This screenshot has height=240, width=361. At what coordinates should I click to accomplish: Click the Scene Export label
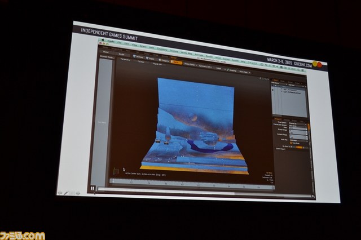(x=281, y=149)
